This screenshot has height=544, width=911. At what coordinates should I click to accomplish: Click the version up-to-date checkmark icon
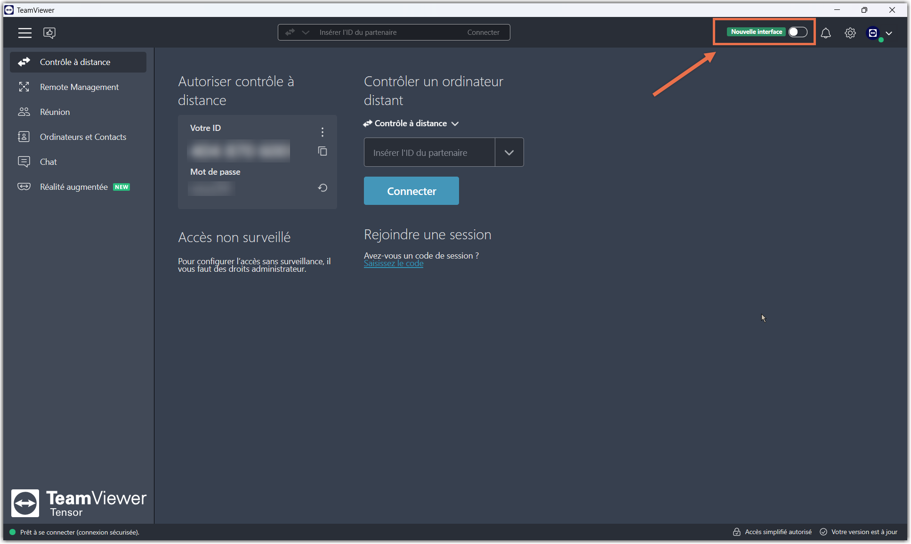point(823,532)
